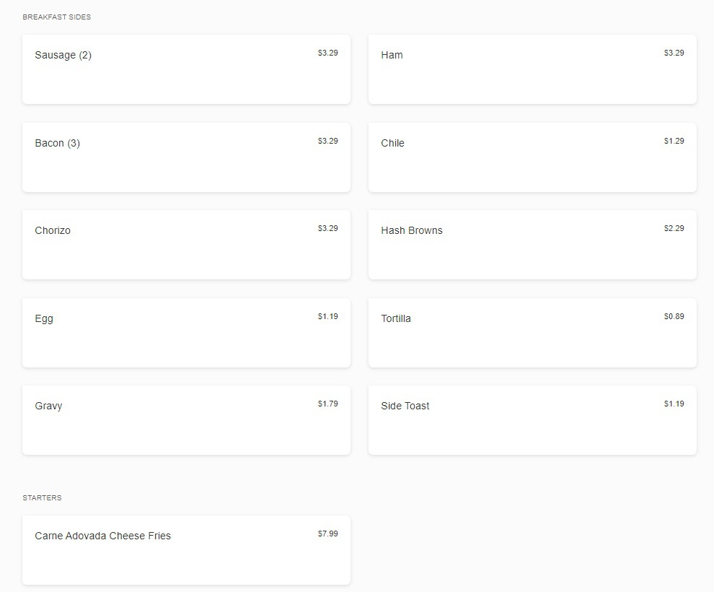Click the Egg item's $1.19 price
The width and height of the screenshot is (714, 592).
[327, 316]
